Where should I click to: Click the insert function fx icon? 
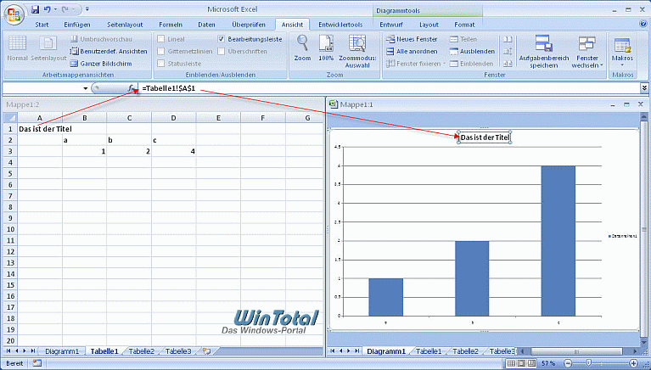click(x=132, y=88)
